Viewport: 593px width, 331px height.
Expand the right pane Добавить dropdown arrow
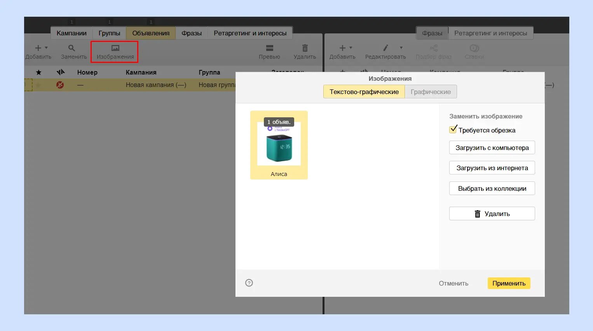(x=351, y=48)
